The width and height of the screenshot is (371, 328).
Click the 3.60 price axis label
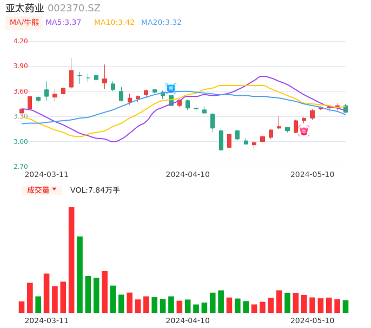tap(21, 91)
